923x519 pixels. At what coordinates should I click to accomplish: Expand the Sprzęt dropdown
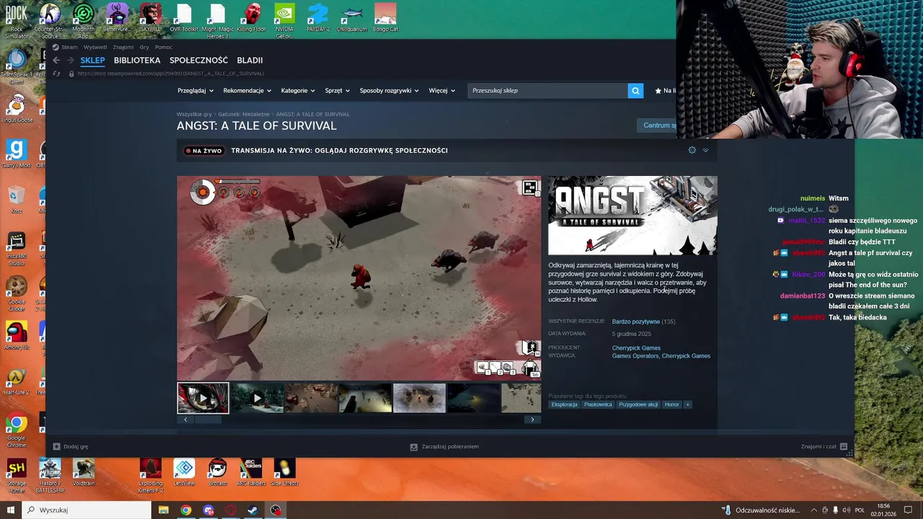tap(337, 91)
